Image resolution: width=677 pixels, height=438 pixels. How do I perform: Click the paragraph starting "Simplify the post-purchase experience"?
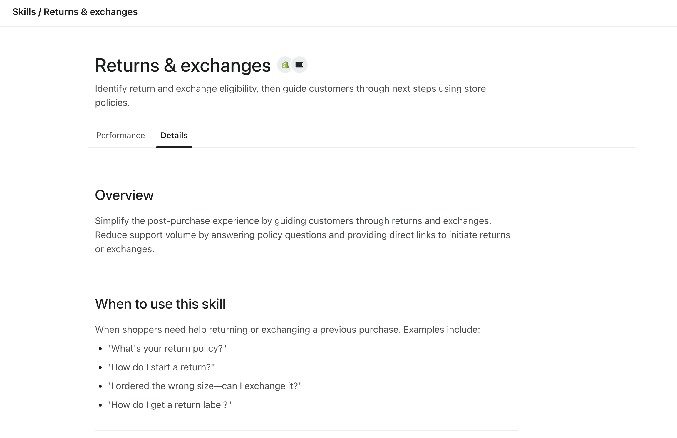[x=302, y=235]
